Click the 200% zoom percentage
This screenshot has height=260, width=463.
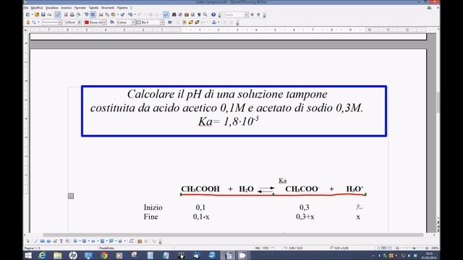click(x=435, y=248)
